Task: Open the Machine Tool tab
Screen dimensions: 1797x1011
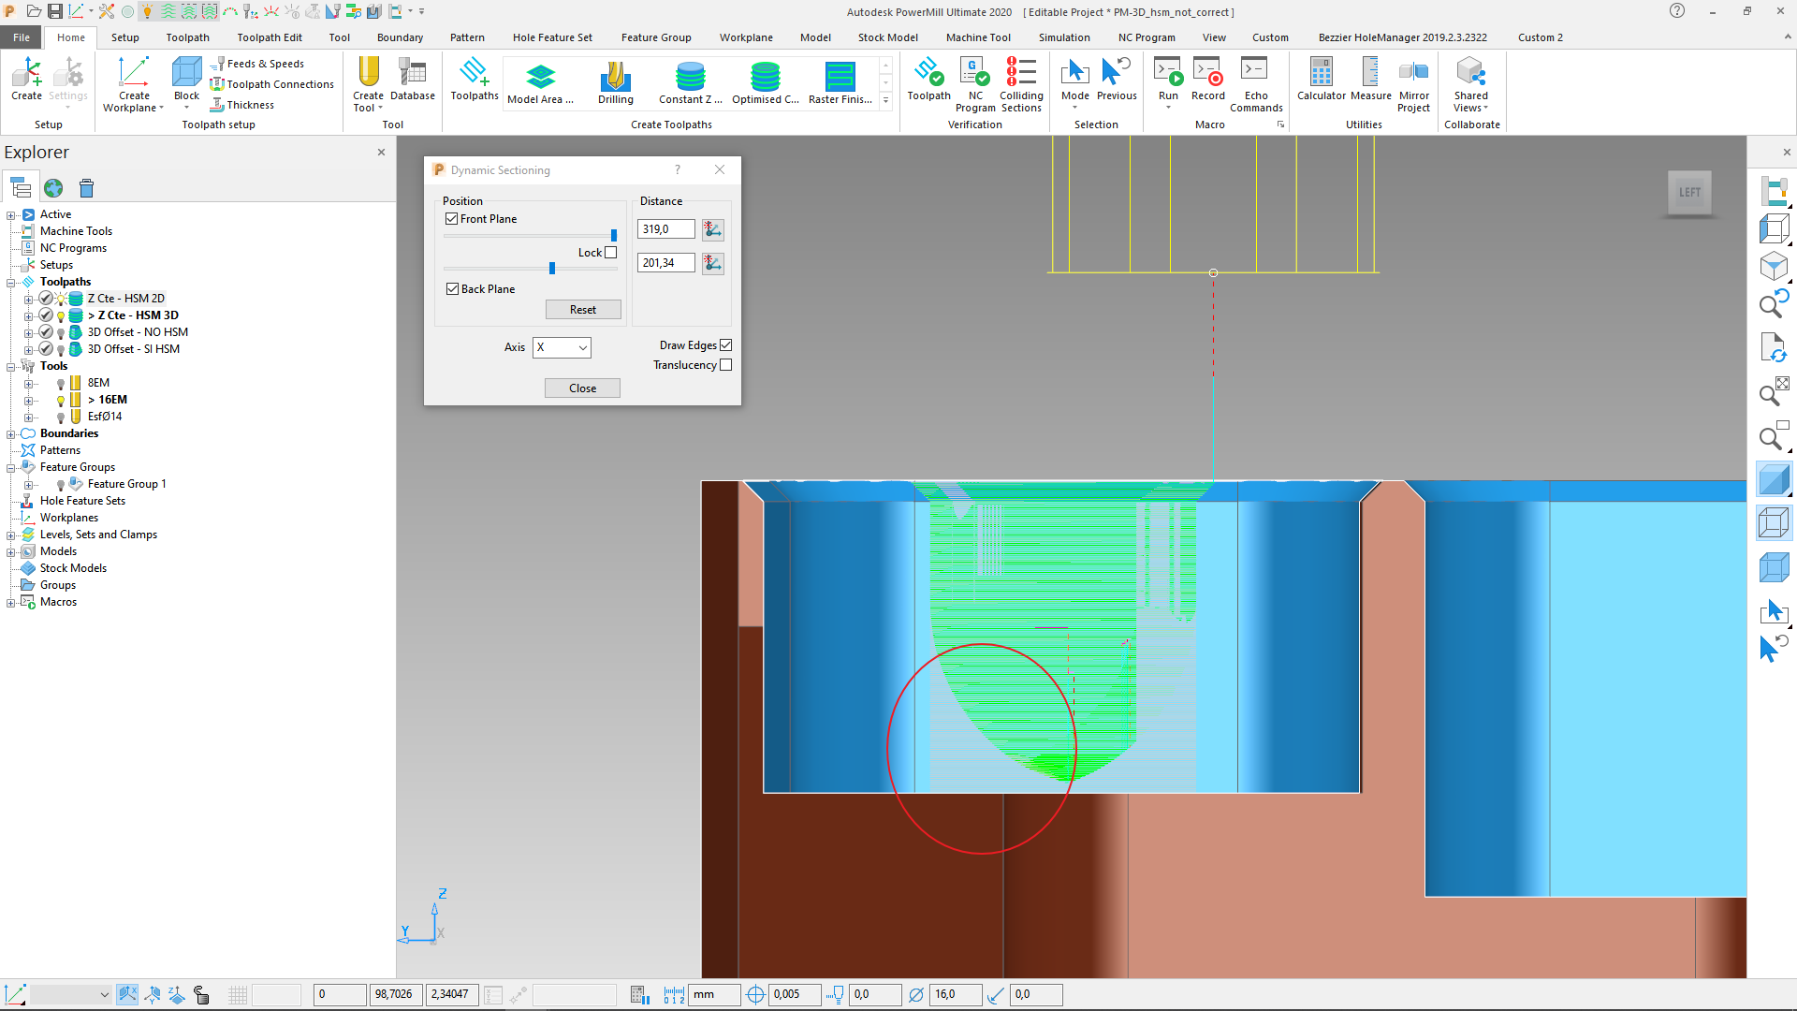Action: [x=977, y=37]
